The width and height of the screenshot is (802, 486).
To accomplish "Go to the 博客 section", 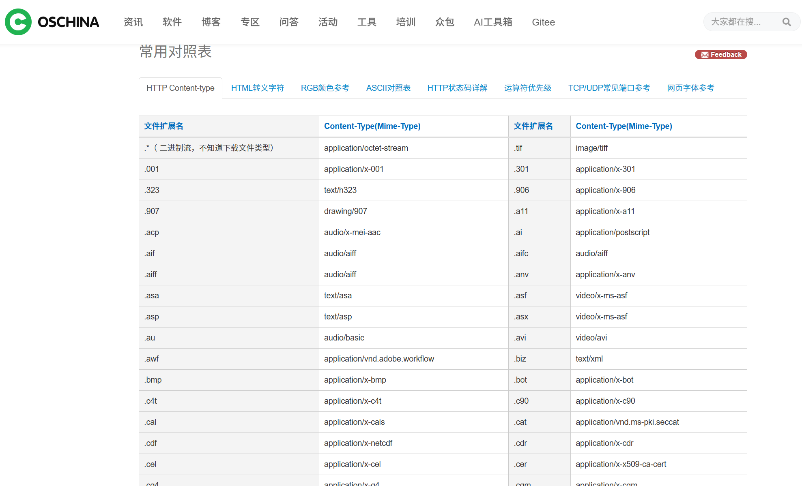I will tap(211, 22).
